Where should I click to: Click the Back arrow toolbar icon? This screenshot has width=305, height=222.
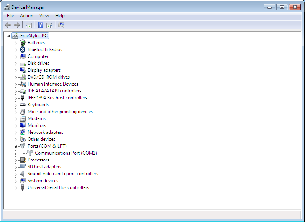coord(8,25)
